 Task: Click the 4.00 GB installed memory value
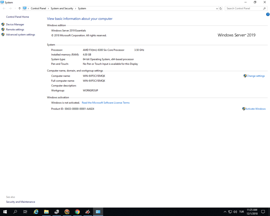coord(87,55)
